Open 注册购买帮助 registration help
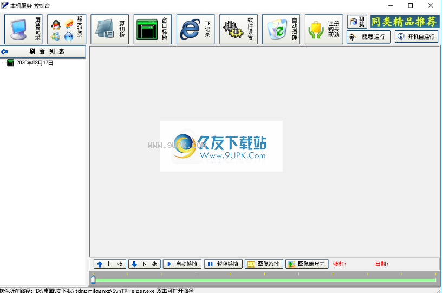This screenshot has height=293, width=443. pos(324,29)
